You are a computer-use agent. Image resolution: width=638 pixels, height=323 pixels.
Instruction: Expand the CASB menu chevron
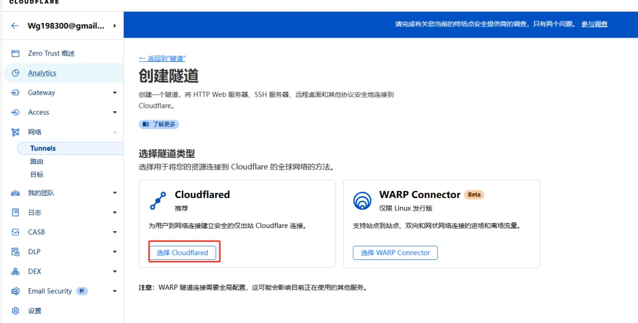[115, 232]
